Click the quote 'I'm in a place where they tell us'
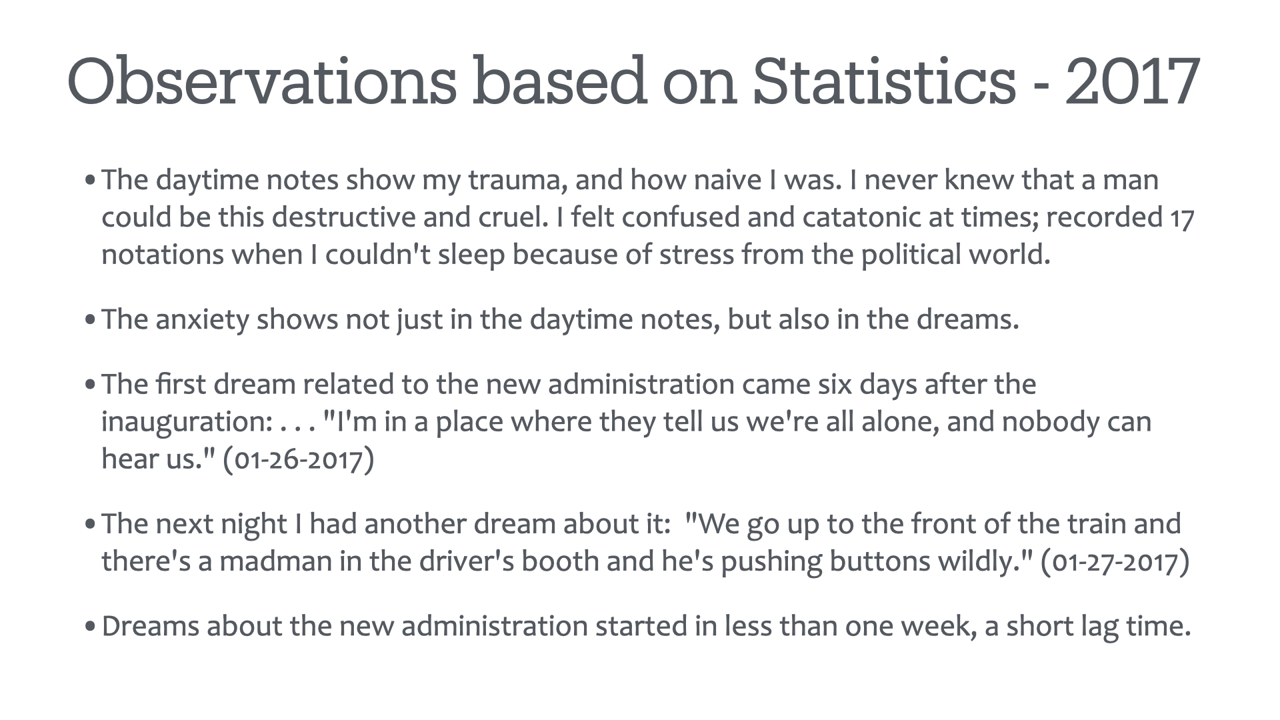Screen dimensions: 1280x720 [539, 422]
